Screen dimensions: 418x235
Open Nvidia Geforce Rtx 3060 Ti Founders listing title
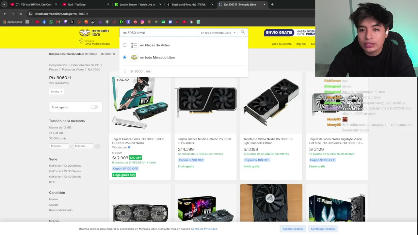pyautogui.click(x=204, y=141)
